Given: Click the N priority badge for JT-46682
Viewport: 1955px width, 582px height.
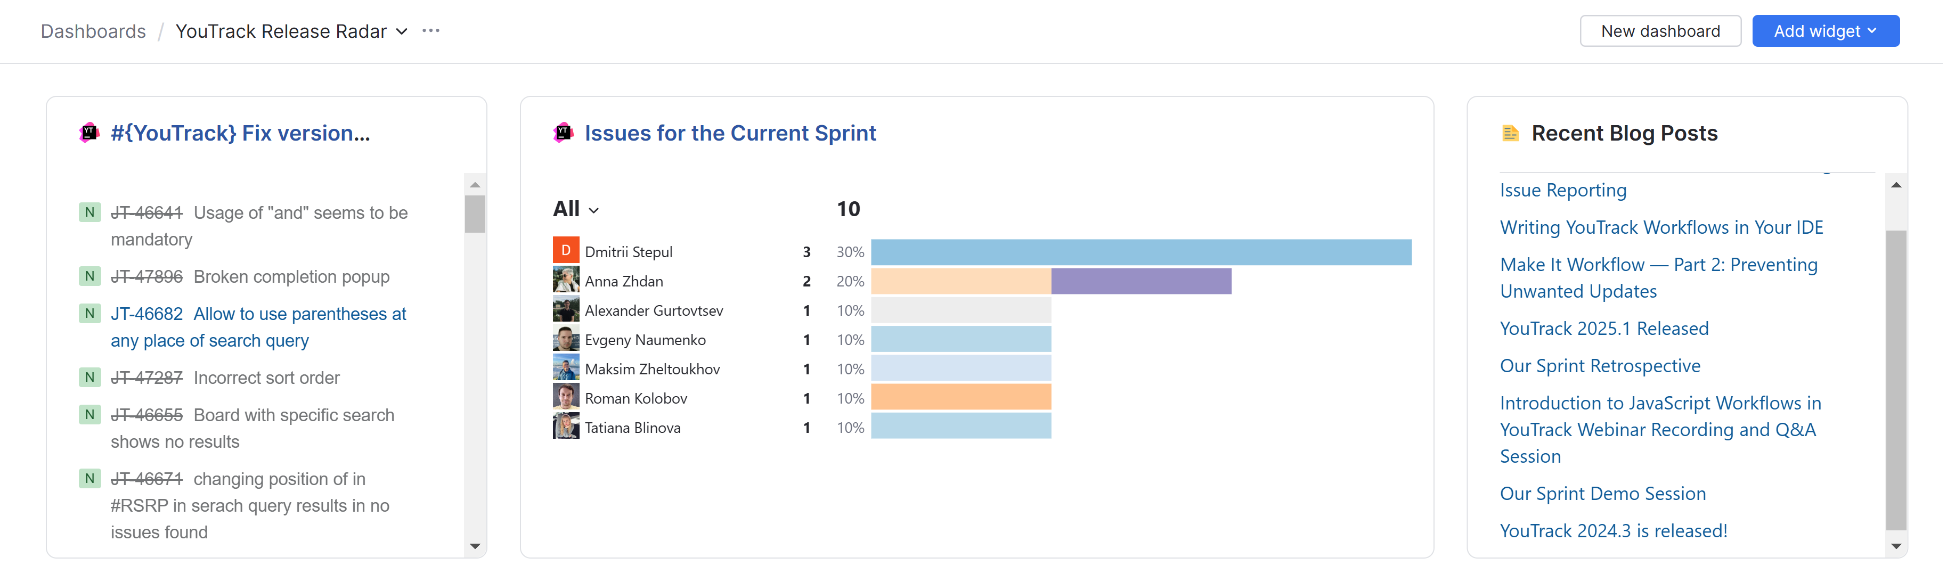Looking at the screenshot, I should click(91, 315).
